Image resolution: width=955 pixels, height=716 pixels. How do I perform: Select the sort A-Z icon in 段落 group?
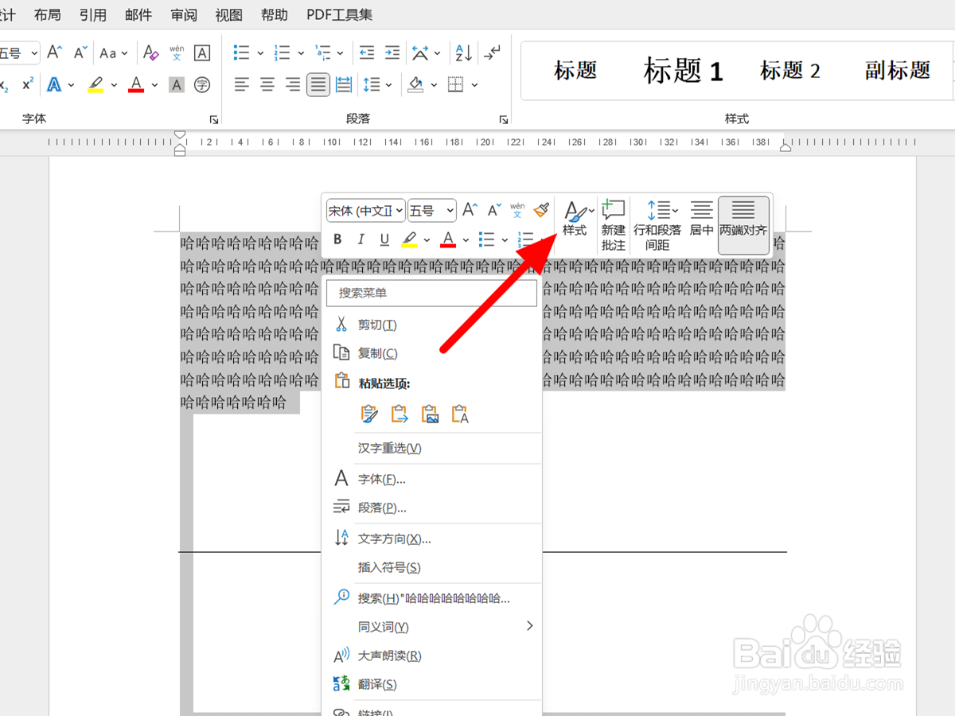pos(462,53)
